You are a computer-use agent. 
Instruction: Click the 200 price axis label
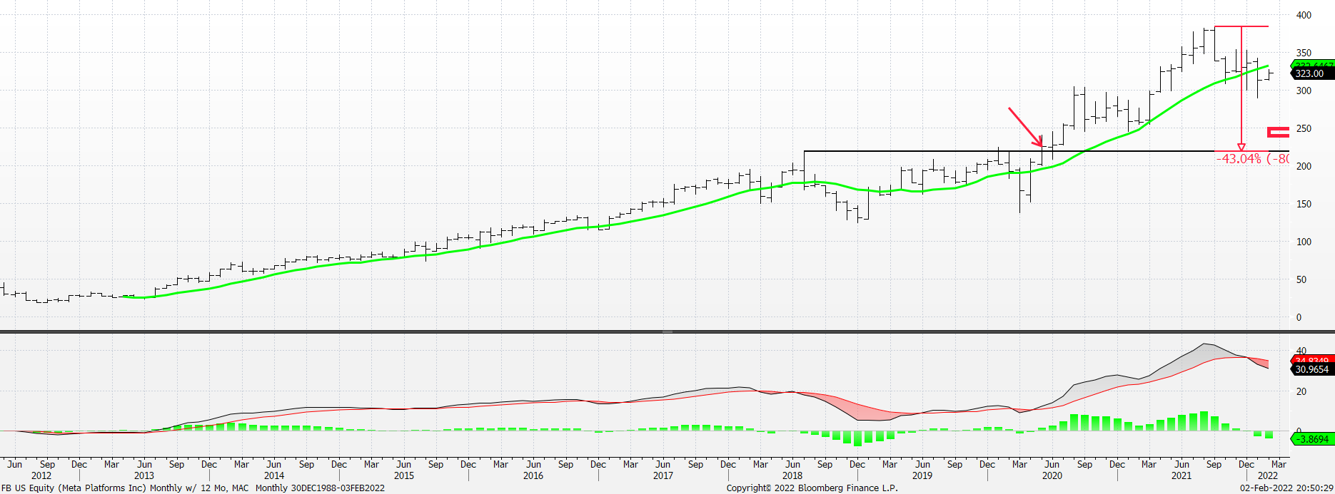click(1304, 166)
